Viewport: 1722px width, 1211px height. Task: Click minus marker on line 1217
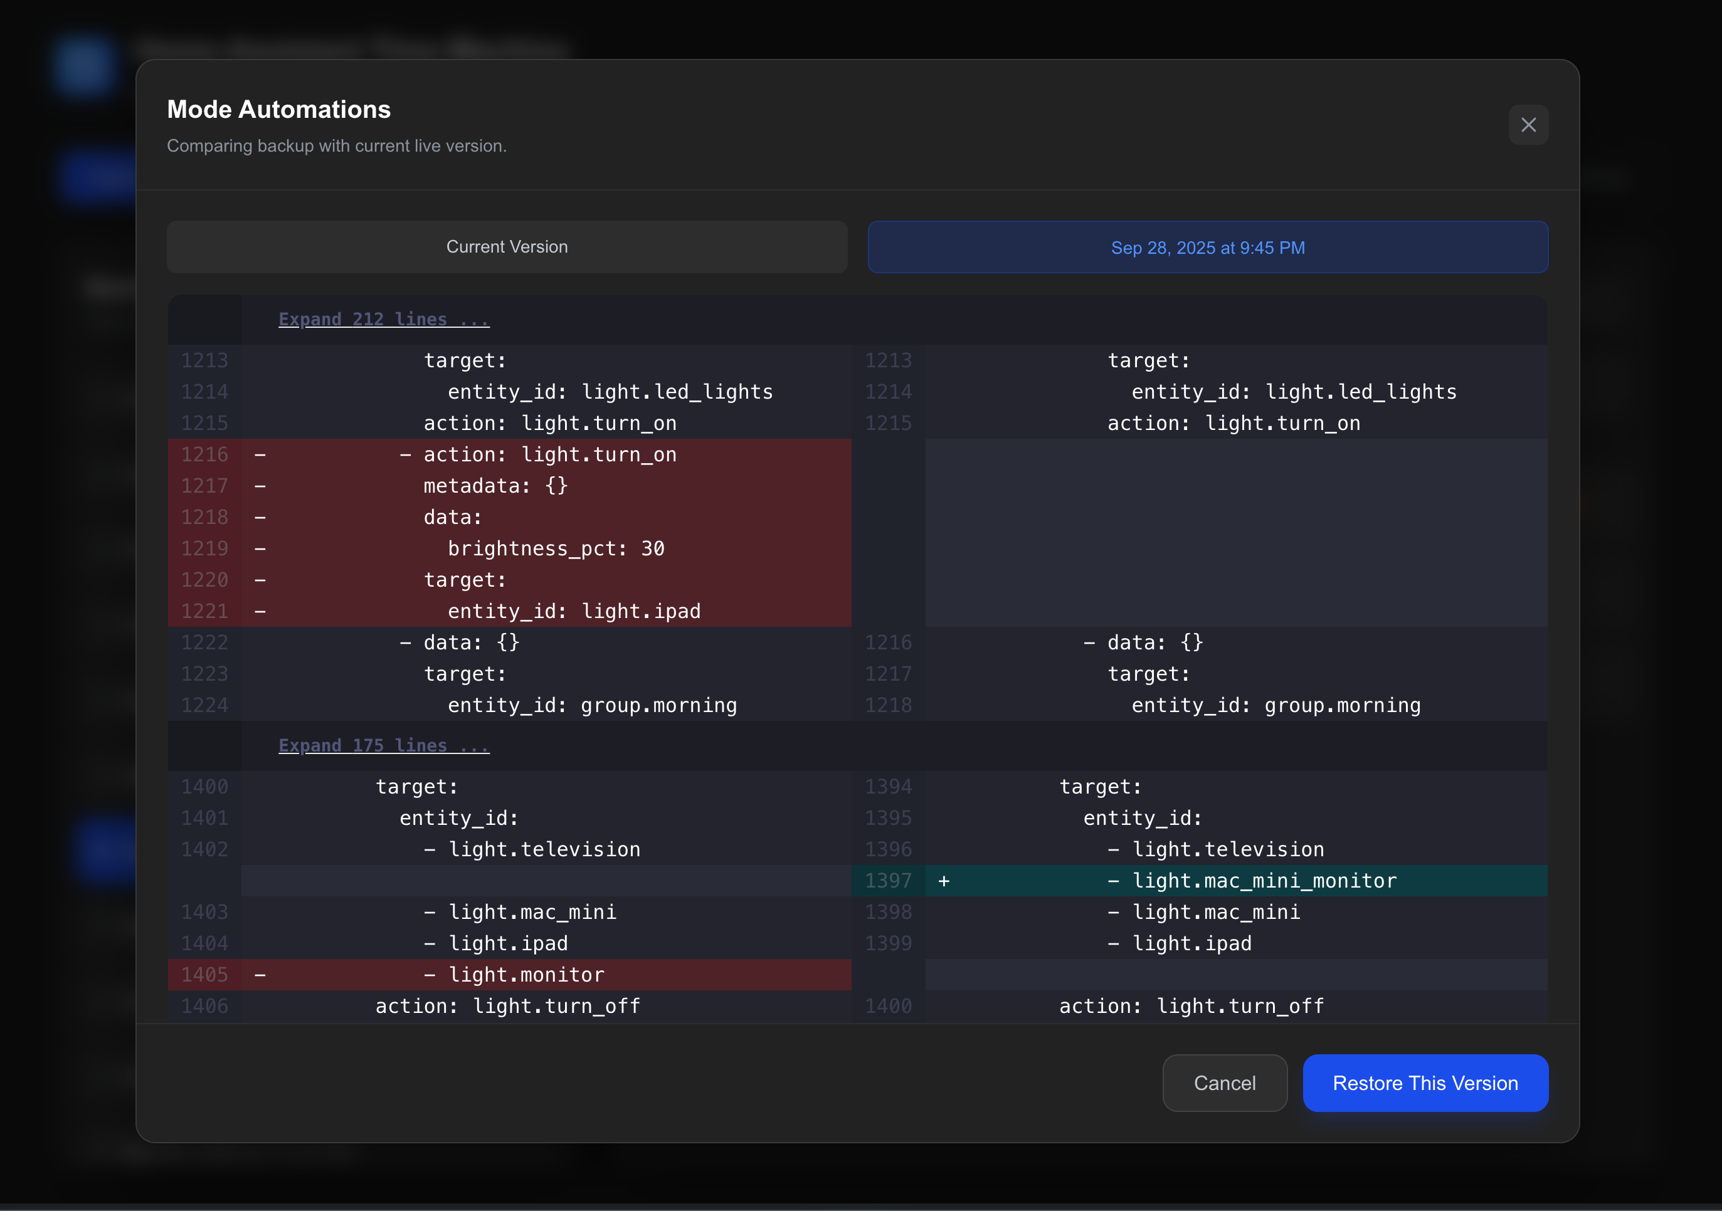click(x=260, y=486)
